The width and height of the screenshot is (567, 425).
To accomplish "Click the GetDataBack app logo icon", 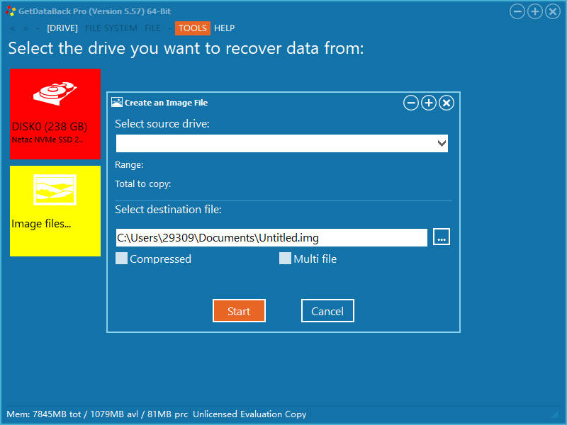I will click(10, 11).
